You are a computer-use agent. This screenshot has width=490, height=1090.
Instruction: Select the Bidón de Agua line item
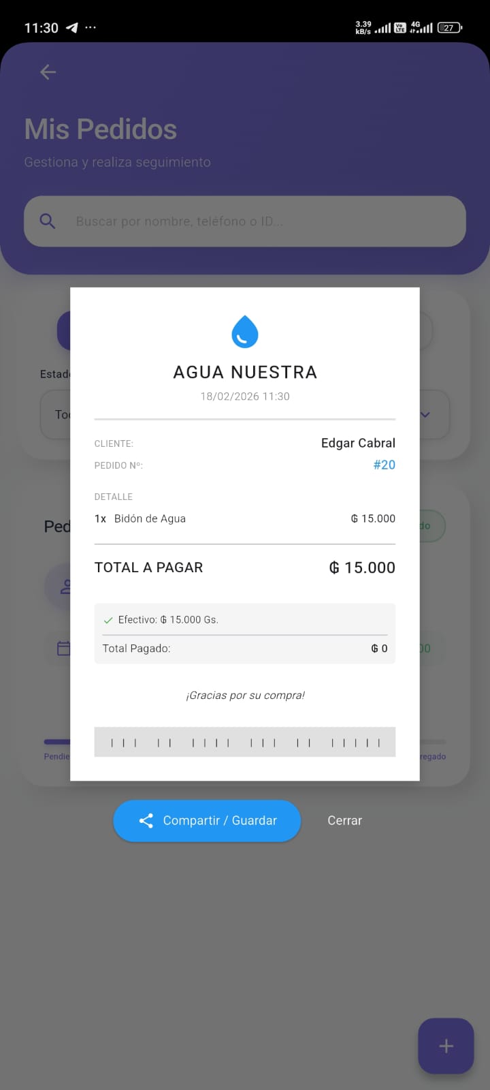[150, 518]
